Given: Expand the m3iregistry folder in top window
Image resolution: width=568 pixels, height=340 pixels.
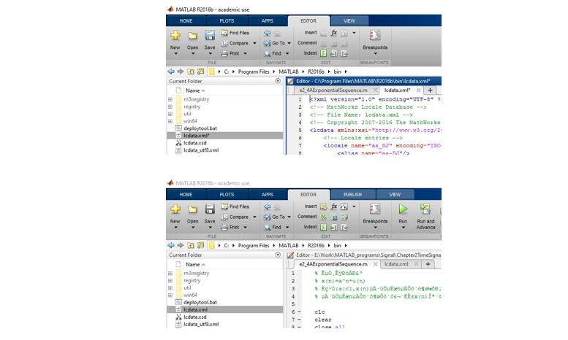Looking at the screenshot, I should click(170, 99).
